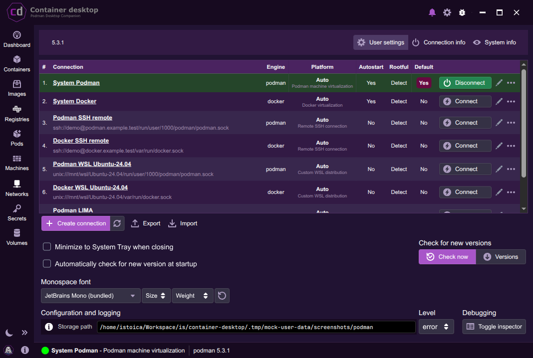Click the notifications bell icon

(432, 12)
